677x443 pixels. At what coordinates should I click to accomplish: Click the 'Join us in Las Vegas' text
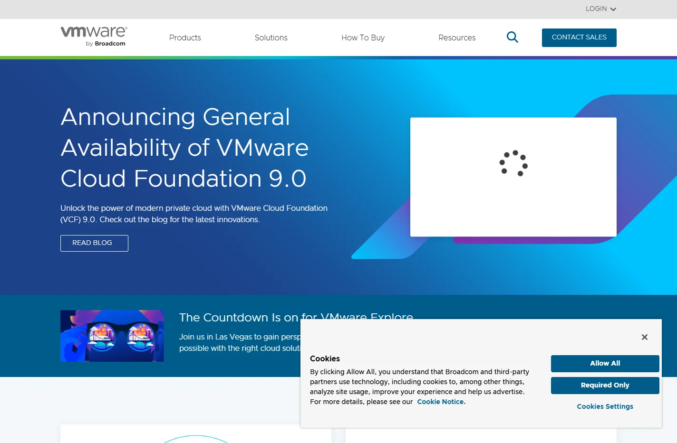click(240, 342)
